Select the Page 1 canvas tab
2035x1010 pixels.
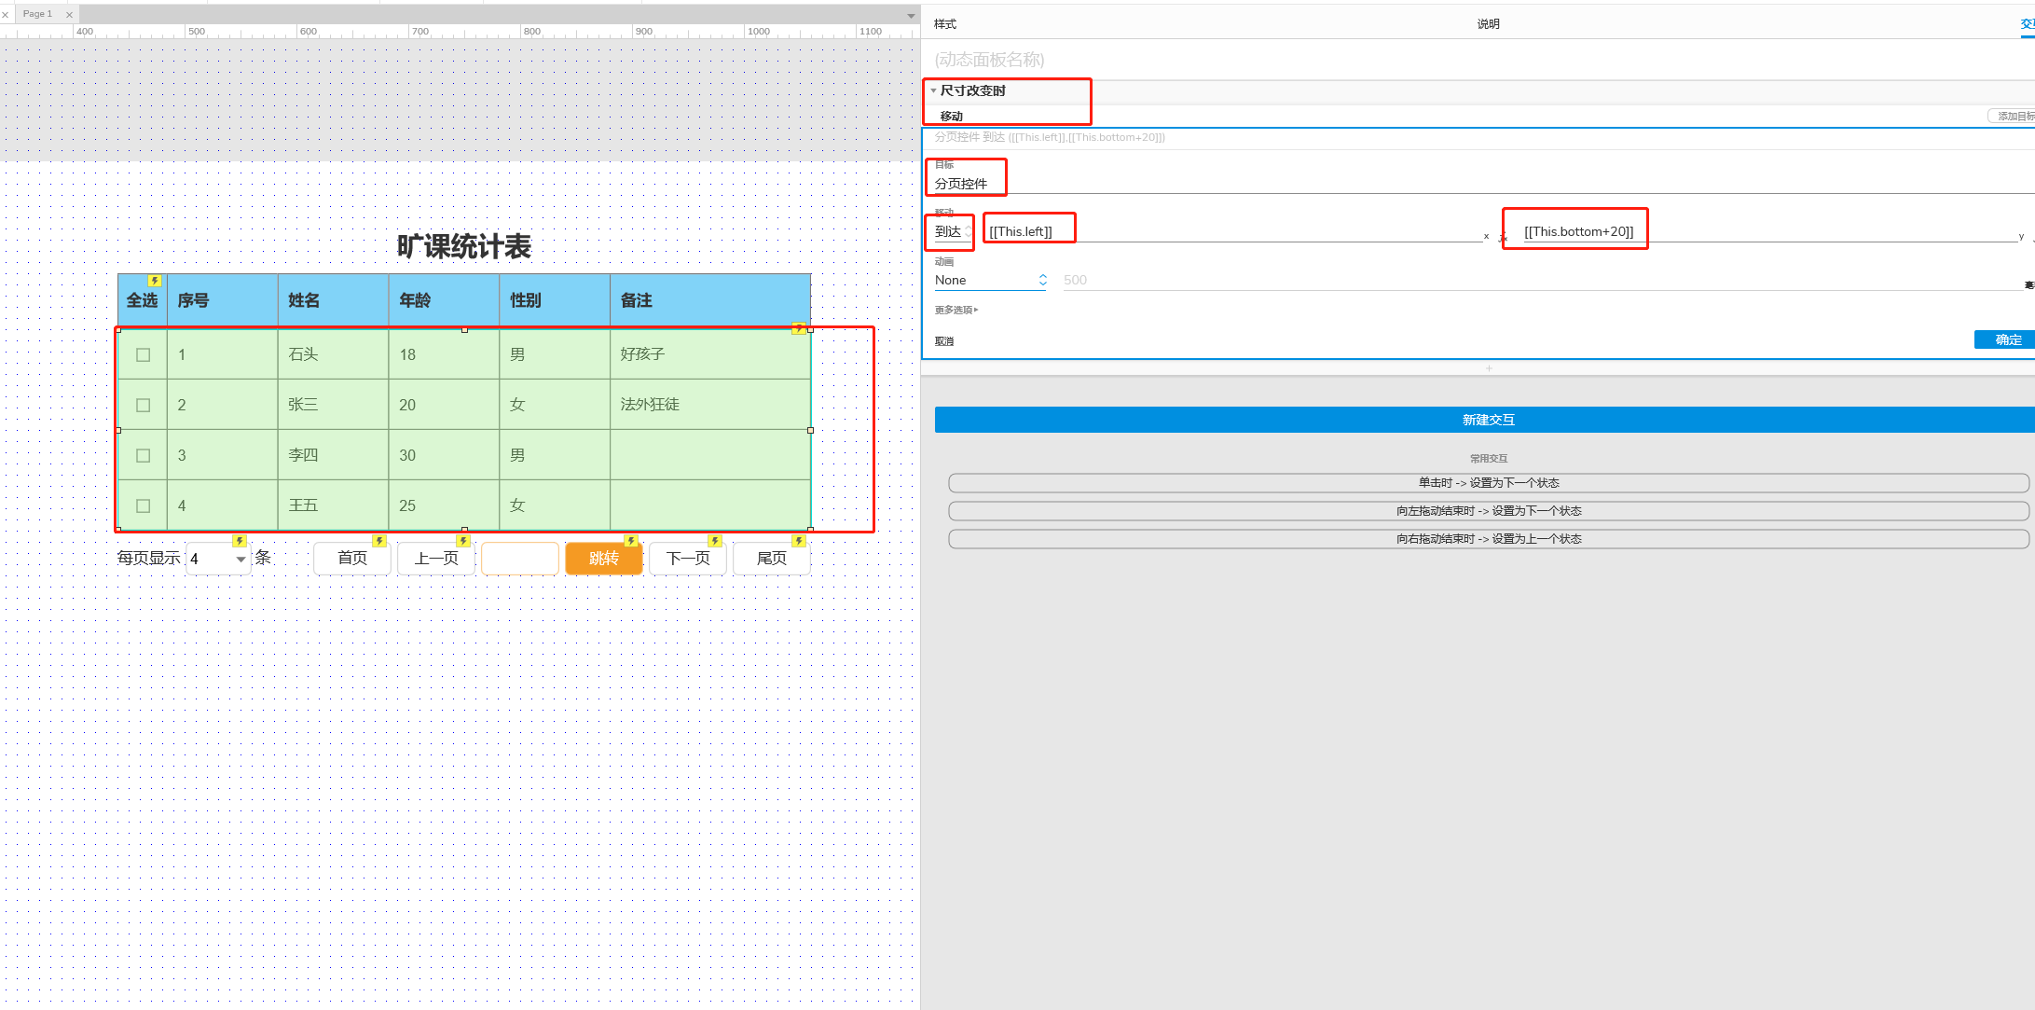click(37, 14)
